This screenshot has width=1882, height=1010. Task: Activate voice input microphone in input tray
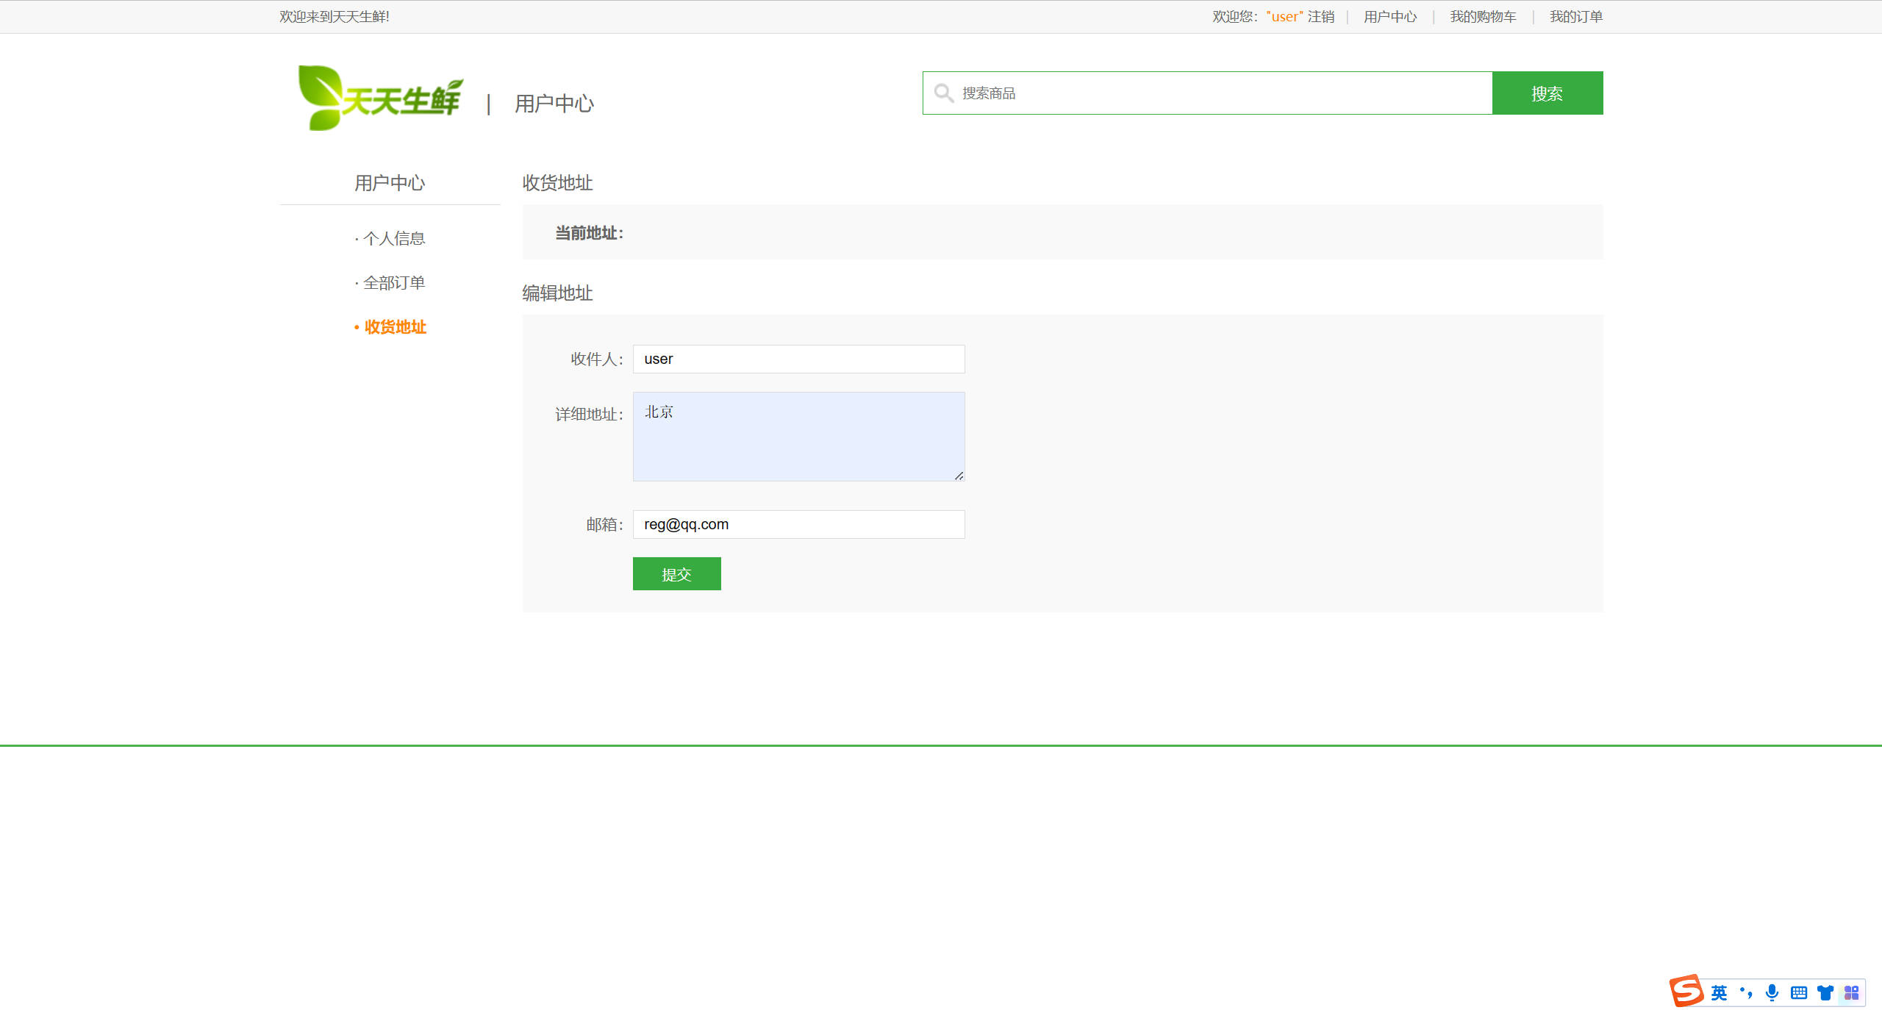pos(1772,992)
